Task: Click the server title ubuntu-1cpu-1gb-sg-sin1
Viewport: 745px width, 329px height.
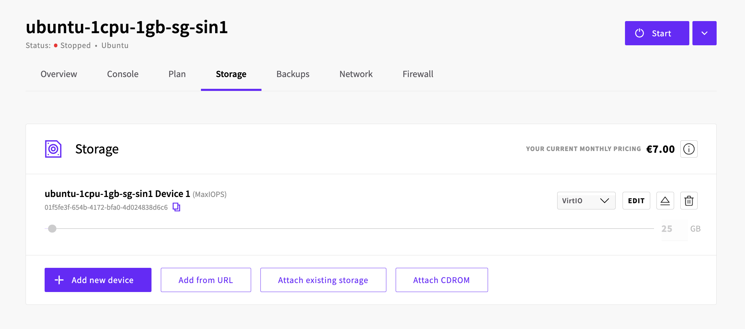Action: tap(127, 27)
